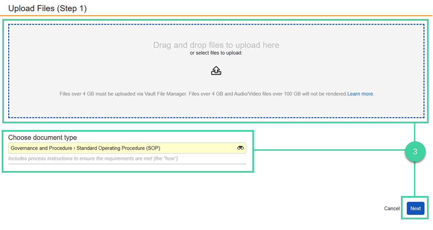Click the Cancel link
433x230 pixels.
392,208
